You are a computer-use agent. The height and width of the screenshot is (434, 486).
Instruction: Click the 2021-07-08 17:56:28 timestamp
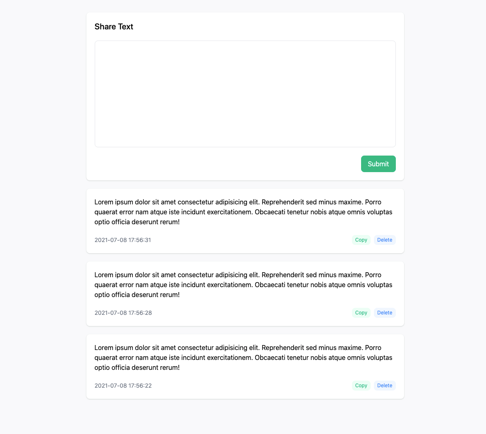coord(123,313)
